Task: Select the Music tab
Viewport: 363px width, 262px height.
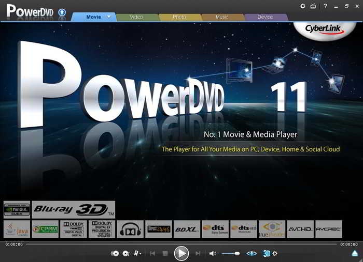Action: tap(222, 17)
